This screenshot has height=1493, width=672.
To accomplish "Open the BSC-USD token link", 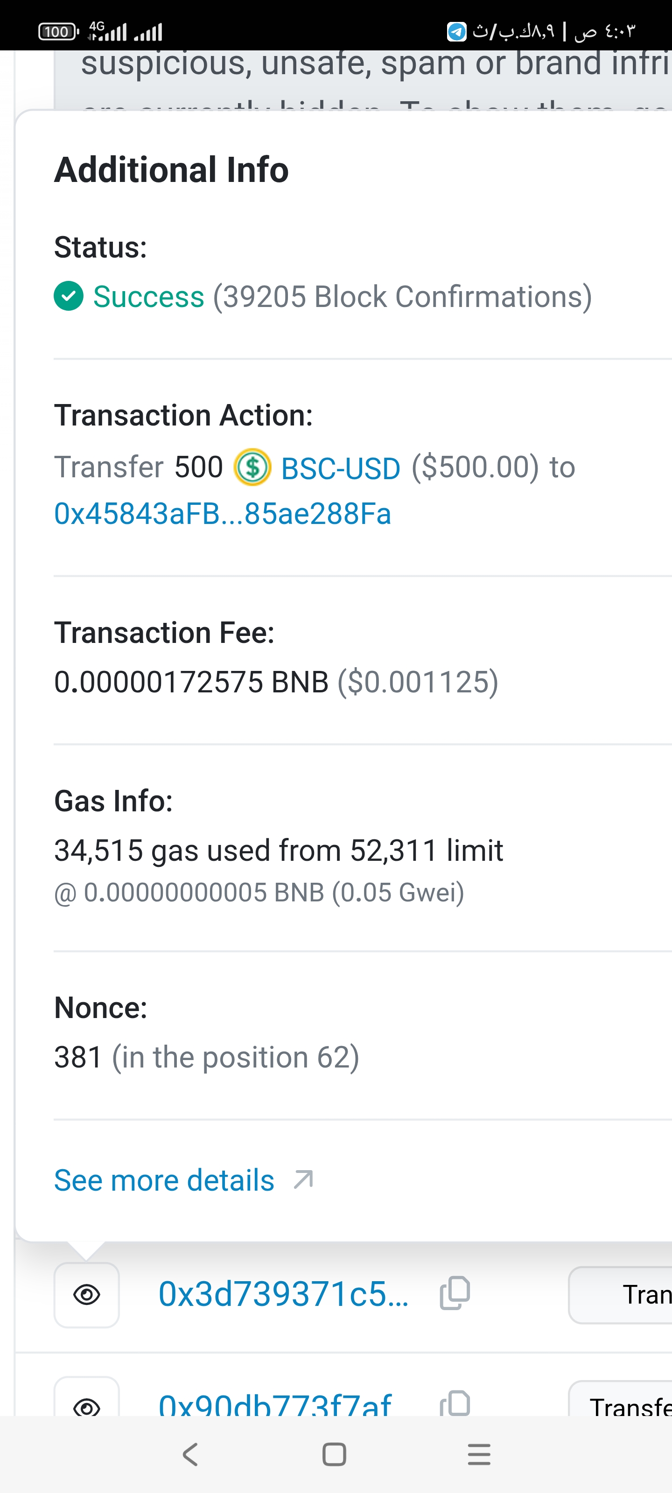I will pos(340,468).
